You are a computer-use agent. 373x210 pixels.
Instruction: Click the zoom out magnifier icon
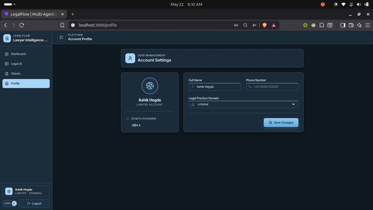click(x=245, y=25)
